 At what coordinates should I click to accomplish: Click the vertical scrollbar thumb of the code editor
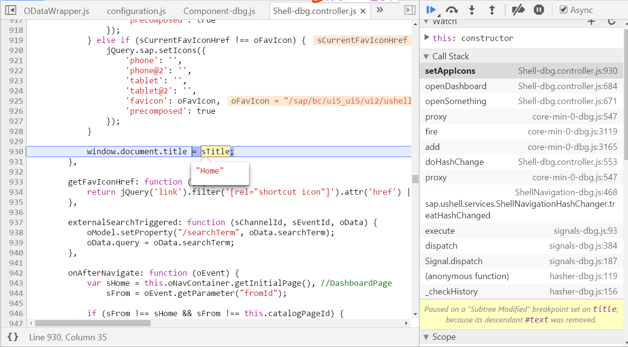click(x=415, y=179)
